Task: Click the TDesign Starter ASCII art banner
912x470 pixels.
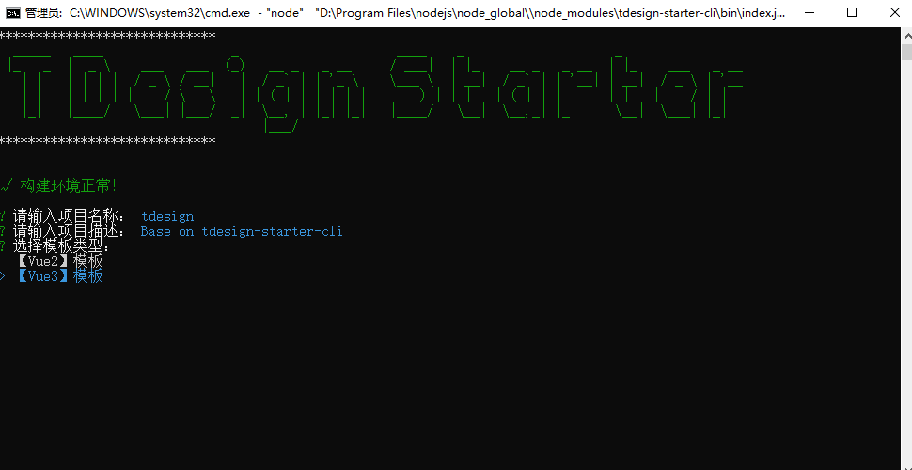Action: 377,93
